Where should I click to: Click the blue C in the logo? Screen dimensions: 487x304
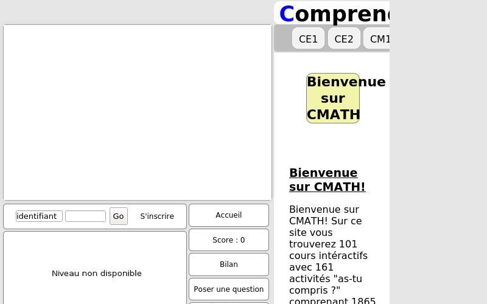286,13
